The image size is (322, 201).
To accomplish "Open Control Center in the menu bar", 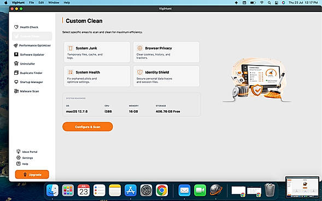I will pos(277,3).
